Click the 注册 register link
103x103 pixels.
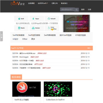[x=89, y=9]
